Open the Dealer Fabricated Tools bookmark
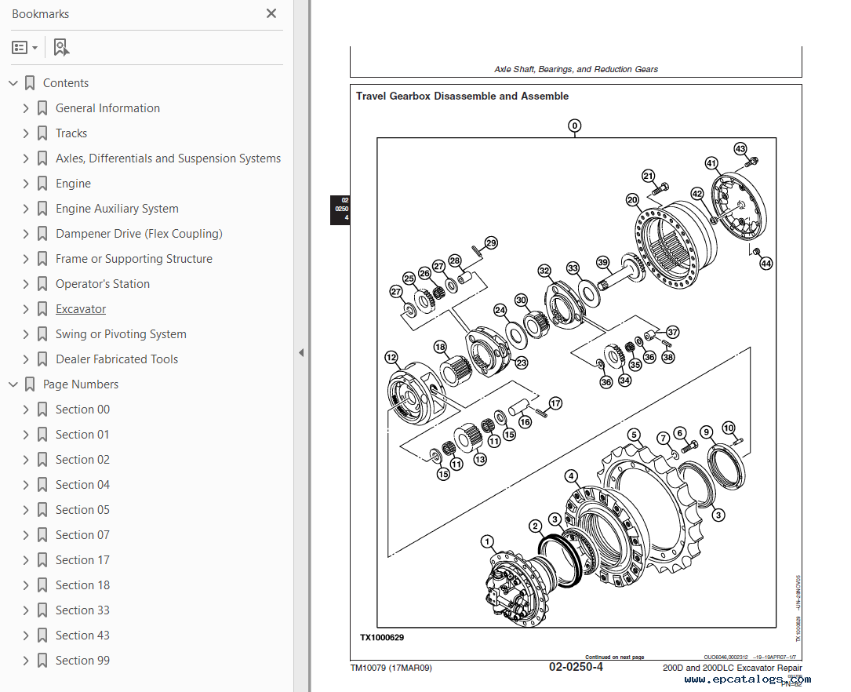 pos(117,359)
